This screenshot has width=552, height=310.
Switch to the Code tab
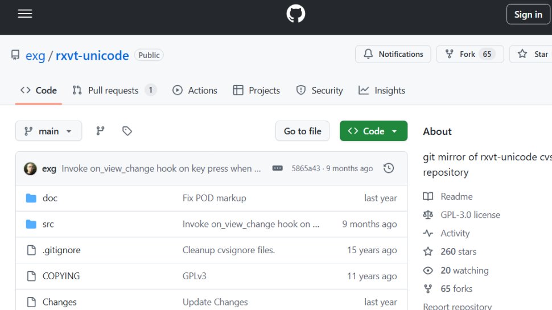(38, 90)
